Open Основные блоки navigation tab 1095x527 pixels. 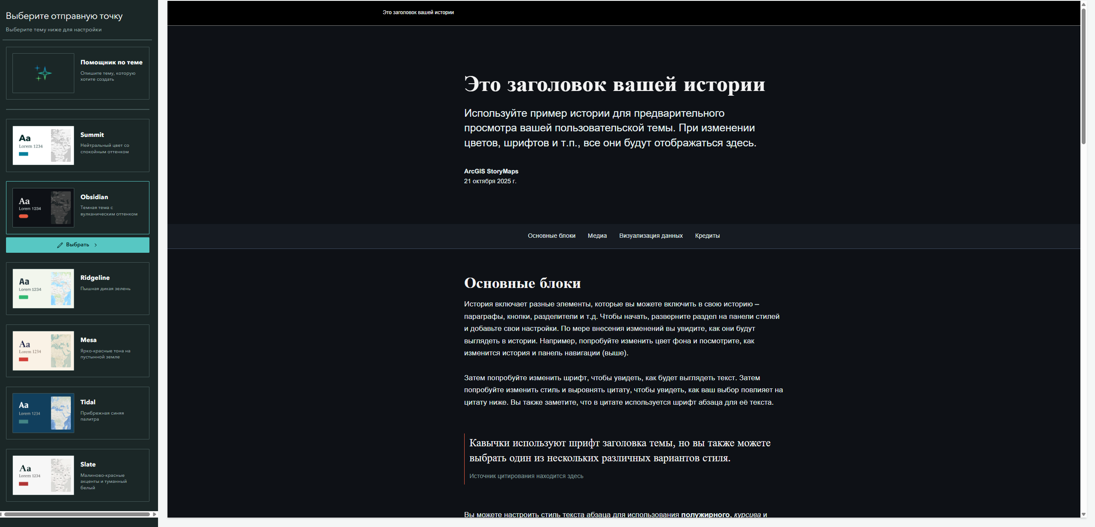551,236
